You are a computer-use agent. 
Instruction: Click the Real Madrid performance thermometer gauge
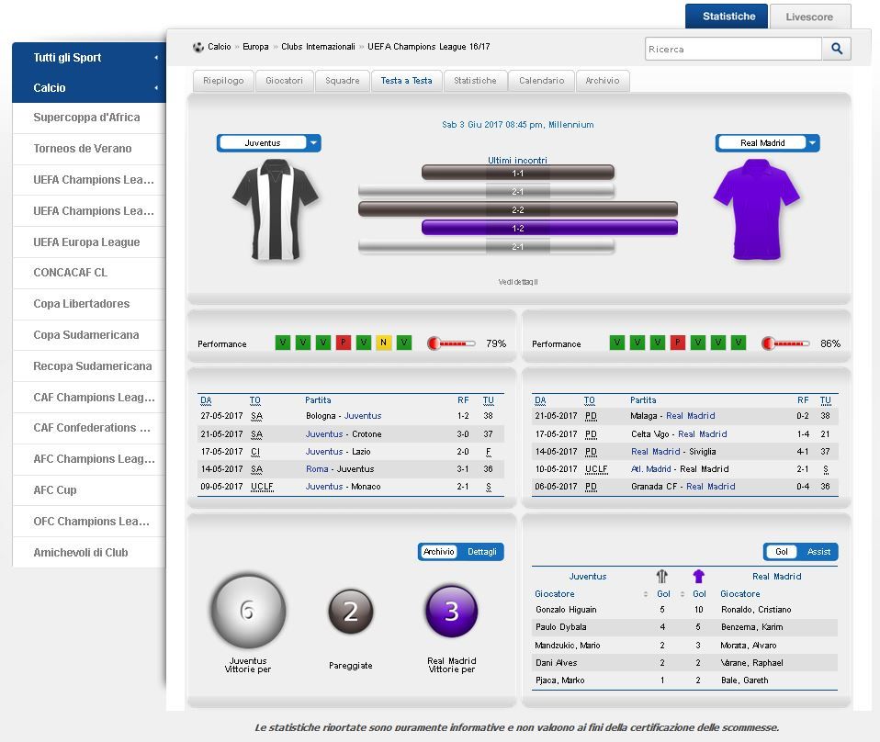[x=785, y=343]
